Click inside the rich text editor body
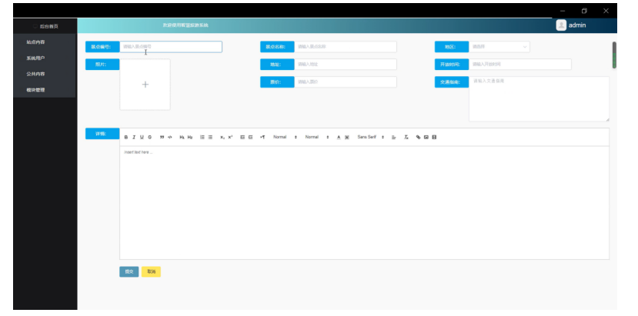The height and width of the screenshot is (316, 638). point(364,202)
